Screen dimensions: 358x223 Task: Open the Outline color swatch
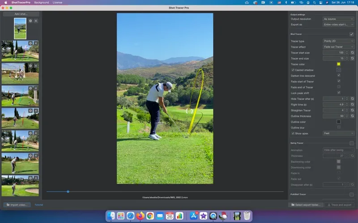pyautogui.click(x=339, y=122)
